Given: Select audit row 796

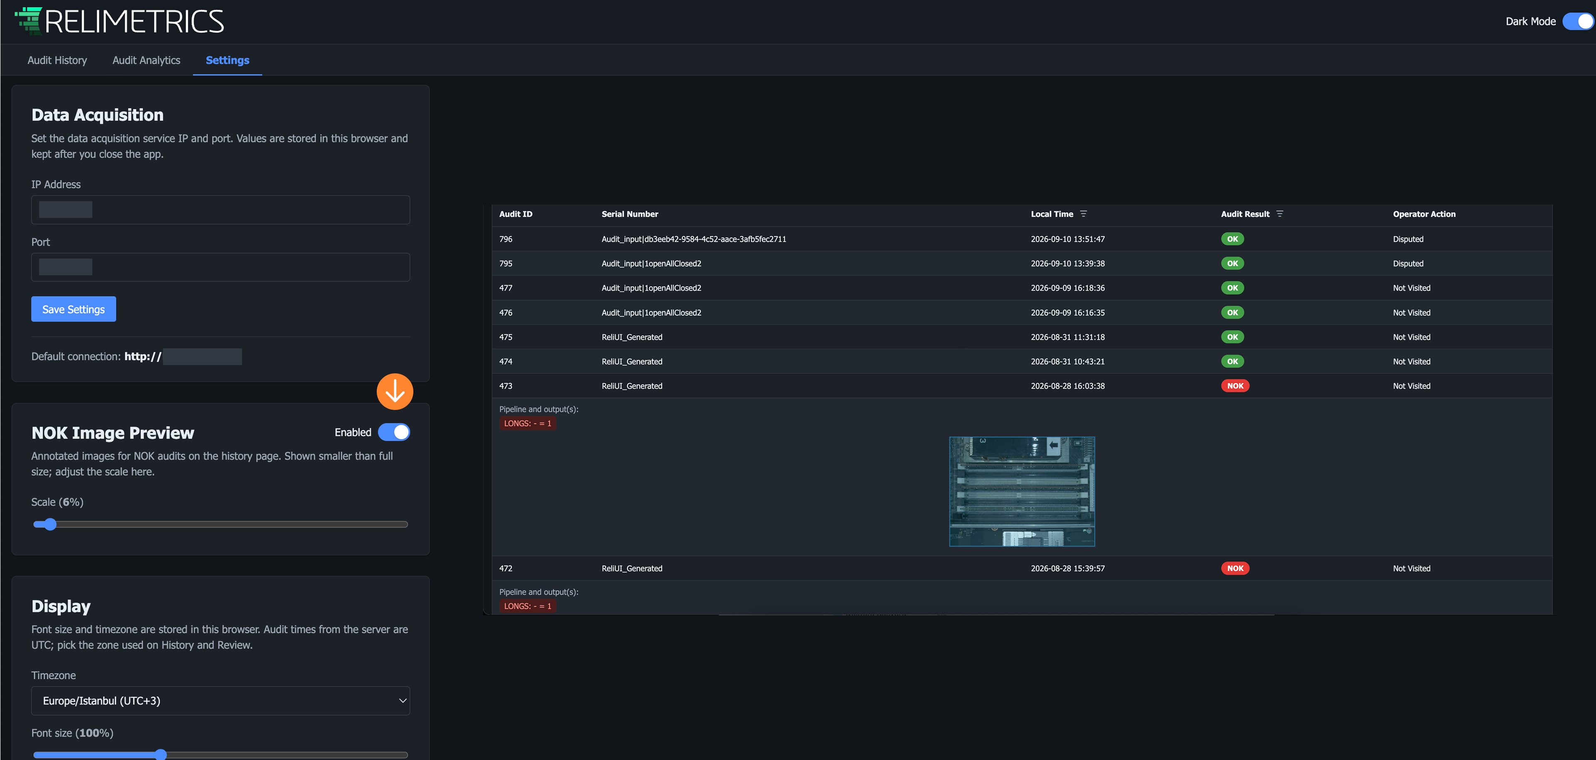Looking at the screenshot, I should [x=1022, y=239].
